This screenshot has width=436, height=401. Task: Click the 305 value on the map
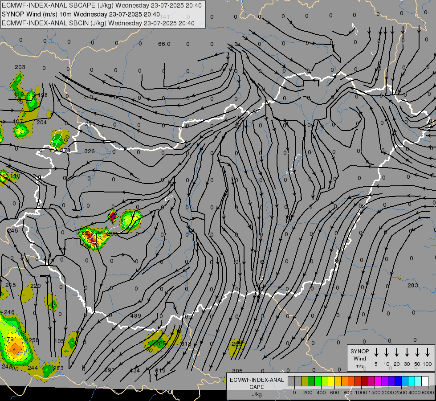[237, 371]
